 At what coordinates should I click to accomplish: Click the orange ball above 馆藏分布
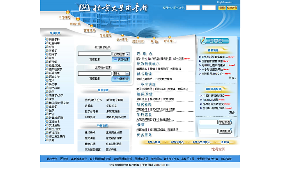(x=92, y=26)
